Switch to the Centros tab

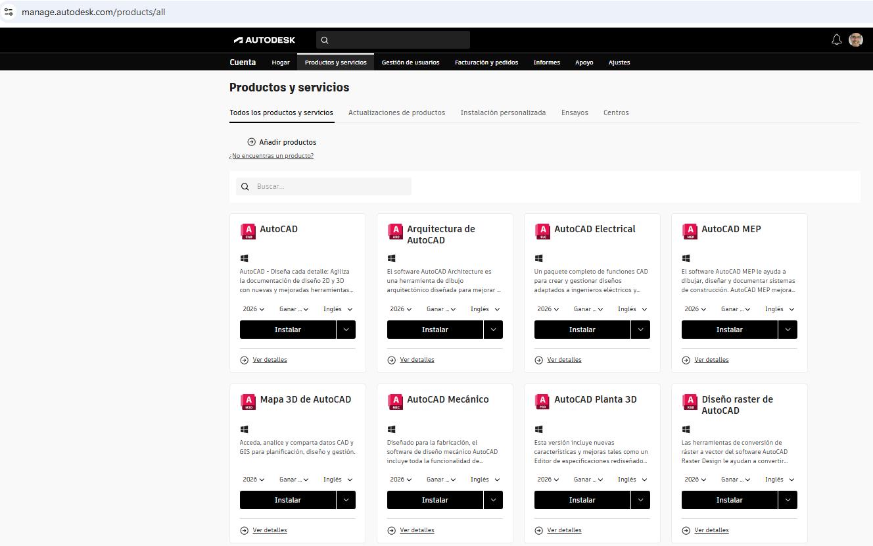click(616, 112)
